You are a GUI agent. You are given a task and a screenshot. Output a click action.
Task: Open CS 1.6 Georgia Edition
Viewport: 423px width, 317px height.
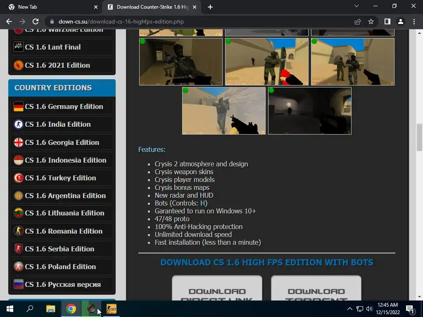62,142
